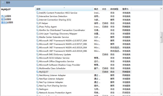The image size is (163, 96).
Task: Click the gear icon for Net.Msmq Listener Adapter
Action: [x=37, y=75]
